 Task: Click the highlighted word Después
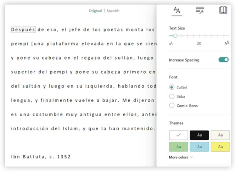tap(23, 29)
